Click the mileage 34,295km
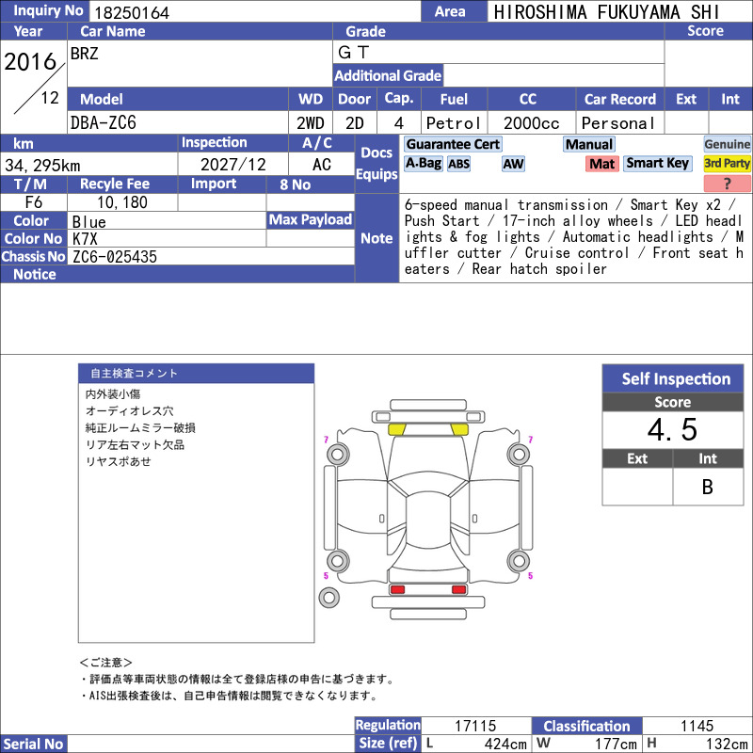The width and height of the screenshot is (753, 753). (42, 166)
